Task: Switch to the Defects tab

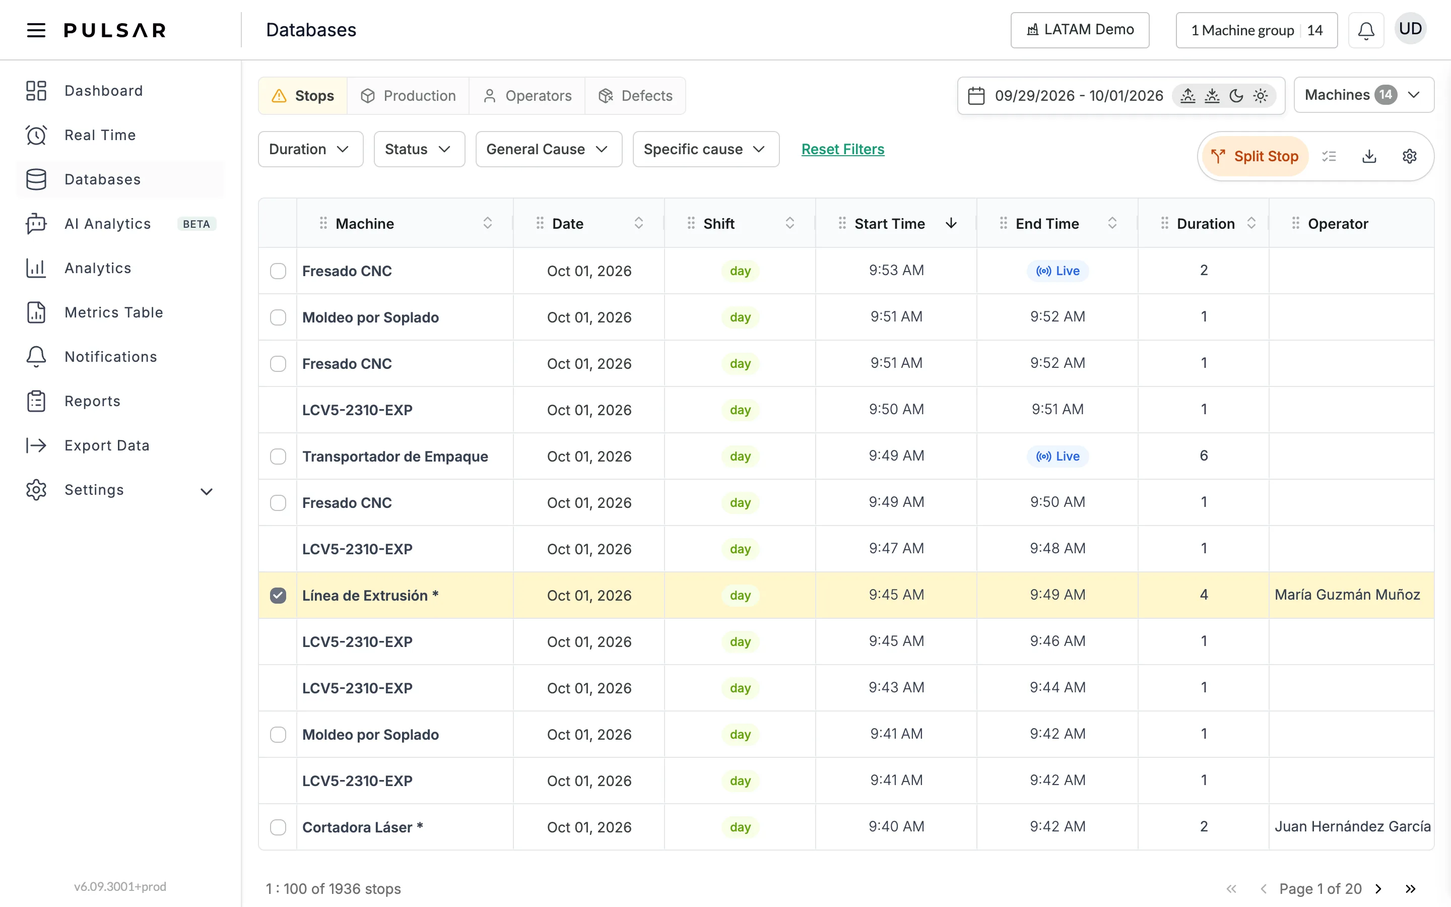Action: (x=635, y=96)
